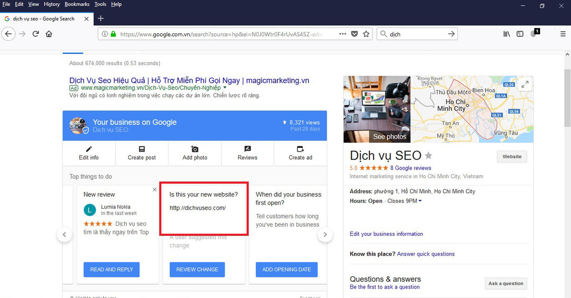Open the Firefox Home icon
Viewport: 571px width, 298px height.
pyautogui.click(x=49, y=34)
